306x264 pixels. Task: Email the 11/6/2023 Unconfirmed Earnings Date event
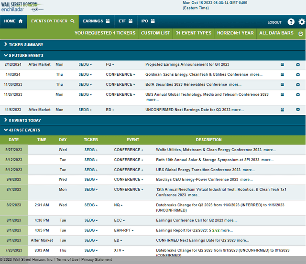[298, 110]
